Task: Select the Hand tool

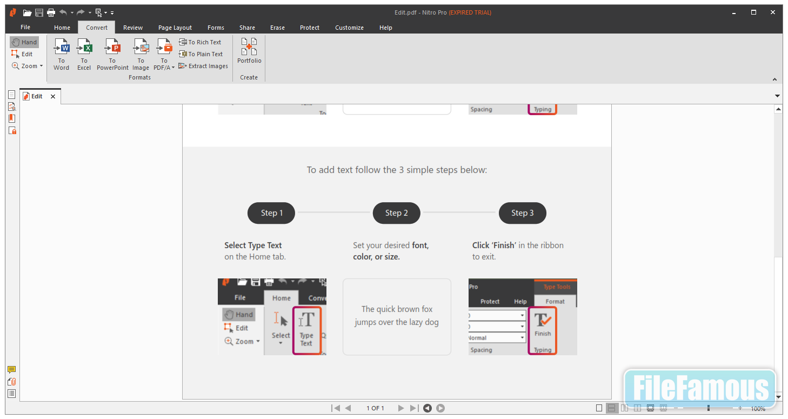Action: (24, 42)
